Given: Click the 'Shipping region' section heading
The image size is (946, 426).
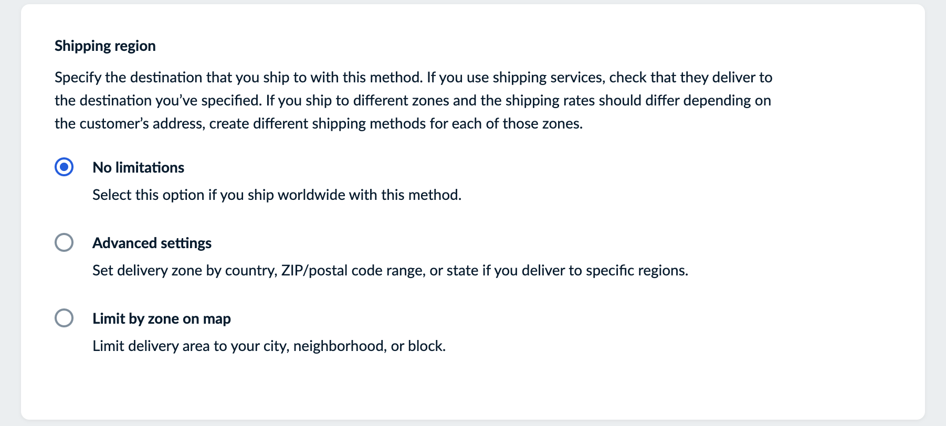Looking at the screenshot, I should coord(105,46).
